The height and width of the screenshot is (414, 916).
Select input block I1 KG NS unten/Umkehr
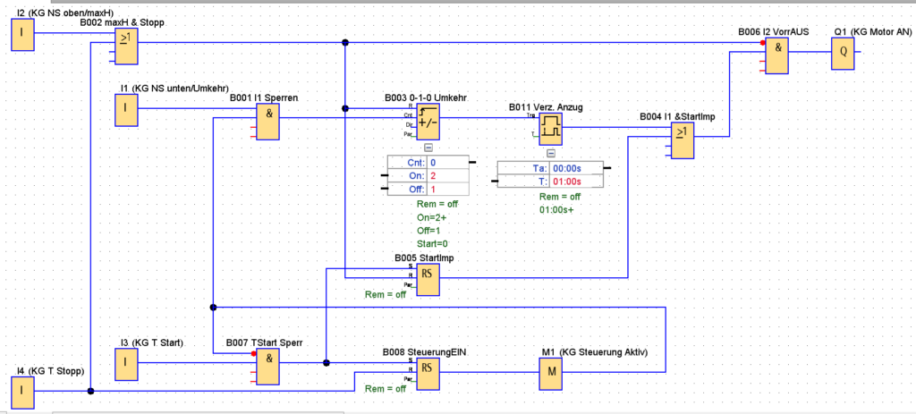(127, 109)
